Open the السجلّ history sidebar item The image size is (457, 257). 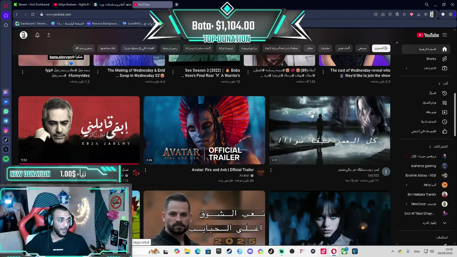coord(426,93)
